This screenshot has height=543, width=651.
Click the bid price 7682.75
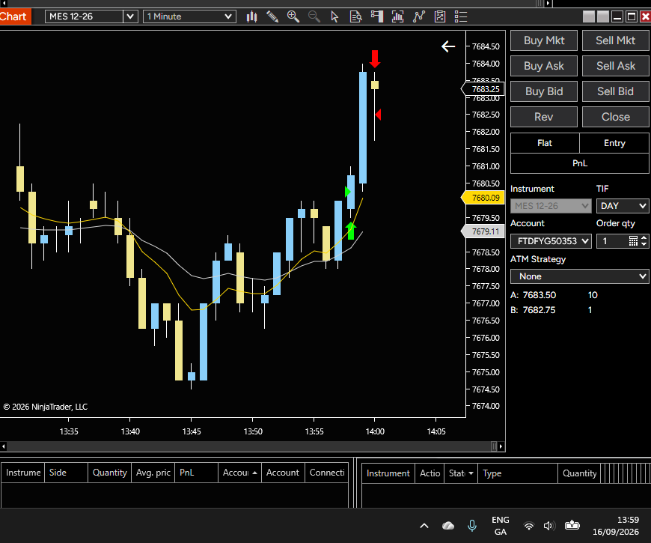[x=539, y=310]
